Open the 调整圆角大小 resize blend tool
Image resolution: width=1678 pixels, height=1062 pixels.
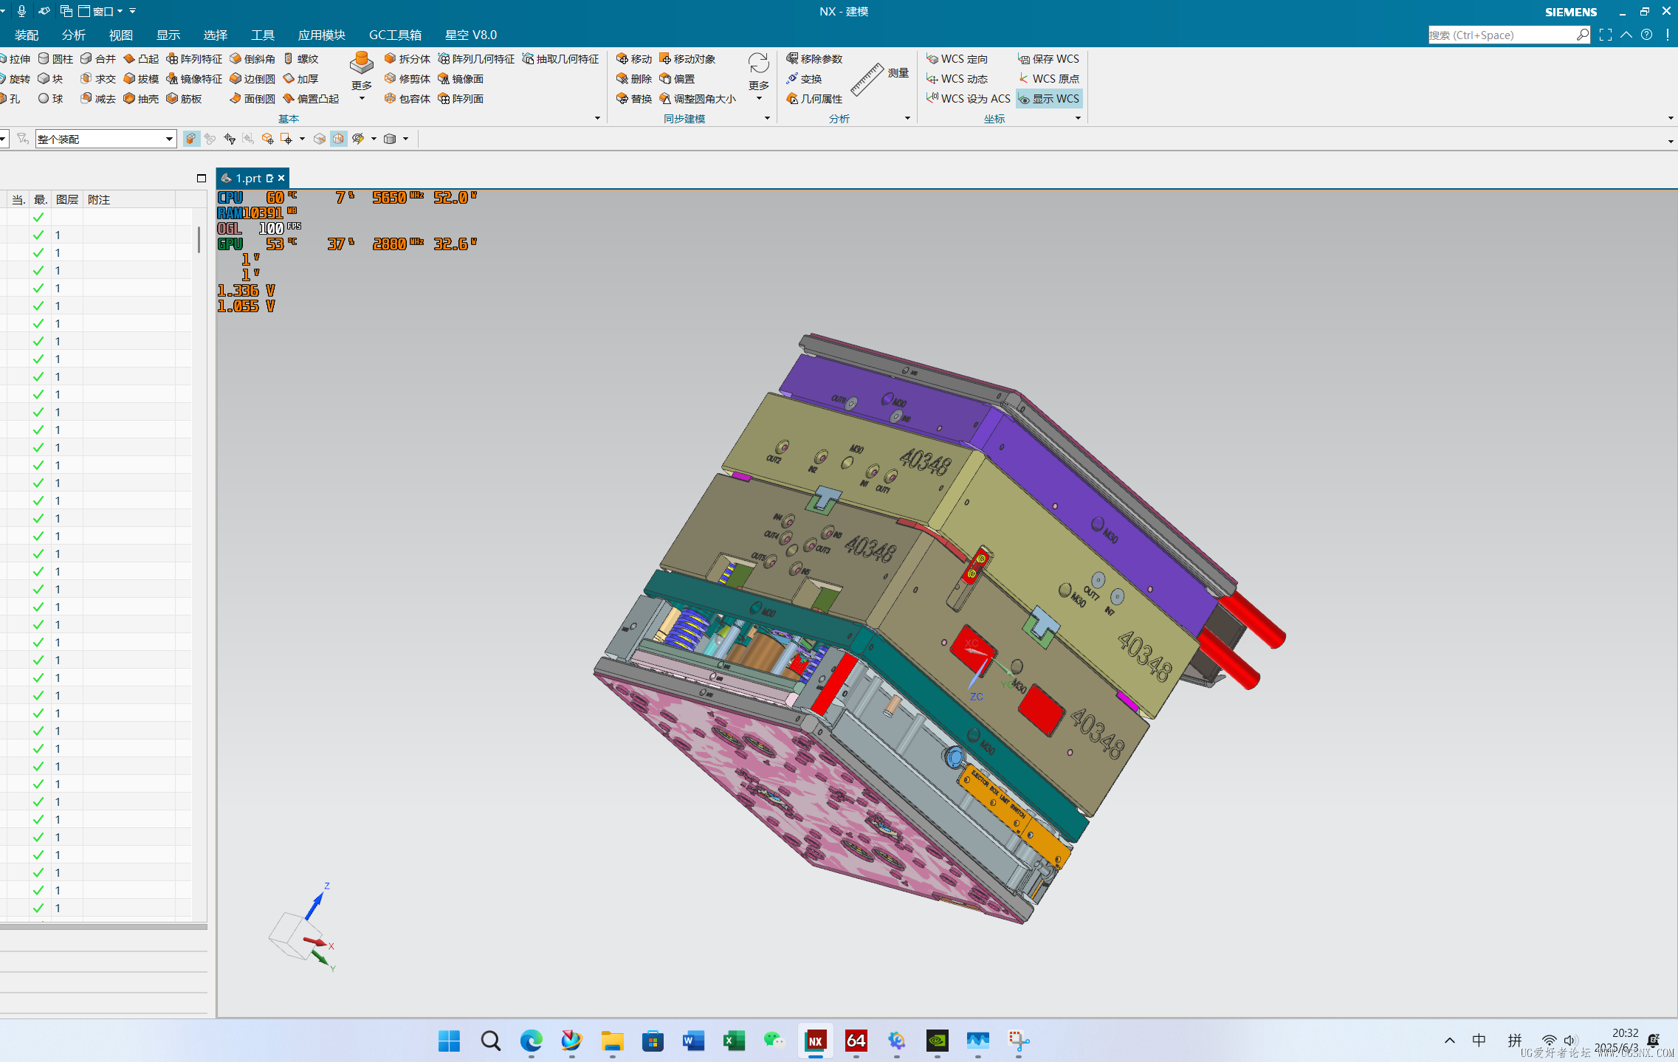(698, 99)
